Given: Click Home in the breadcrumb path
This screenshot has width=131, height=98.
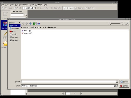Looking at the screenshot, I should pyautogui.click(x=25, y=27).
